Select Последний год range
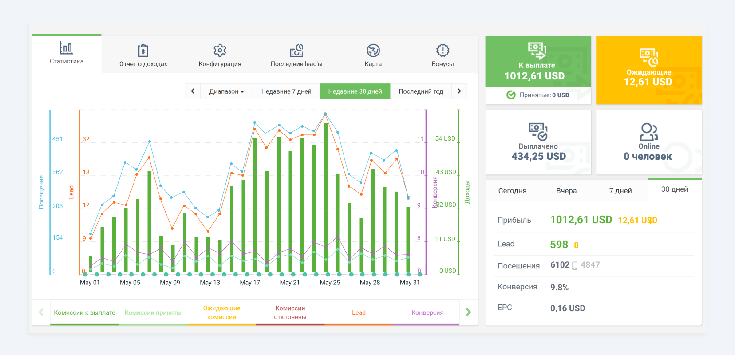 tap(421, 91)
